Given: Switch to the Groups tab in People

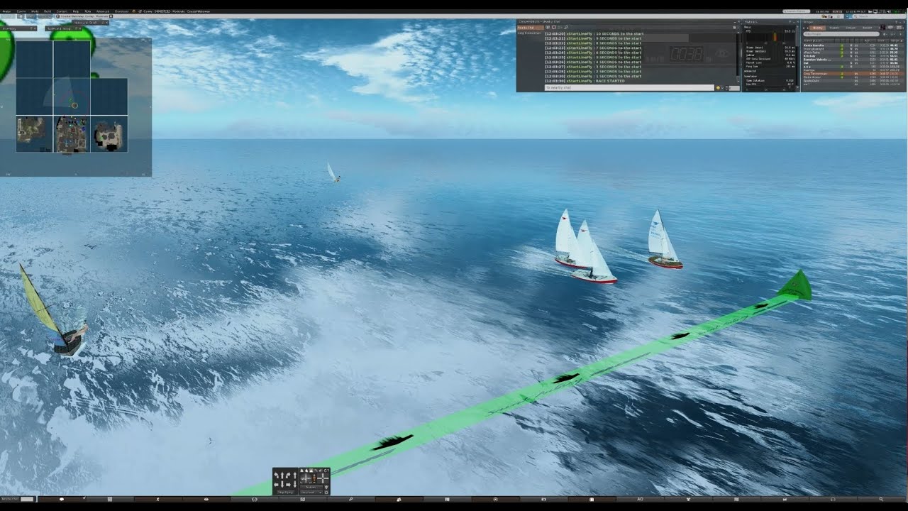Looking at the screenshot, I should coord(851,28).
